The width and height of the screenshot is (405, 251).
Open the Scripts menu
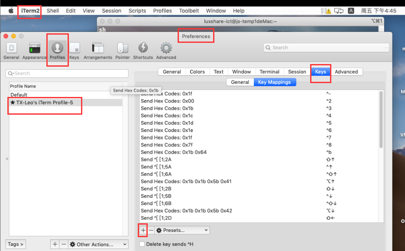pyautogui.click(x=137, y=11)
